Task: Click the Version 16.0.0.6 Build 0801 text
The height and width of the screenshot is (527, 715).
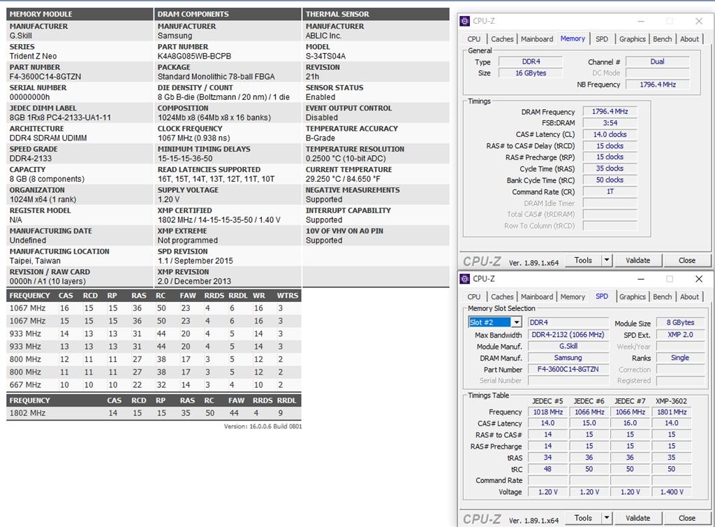Action: [x=263, y=426]
